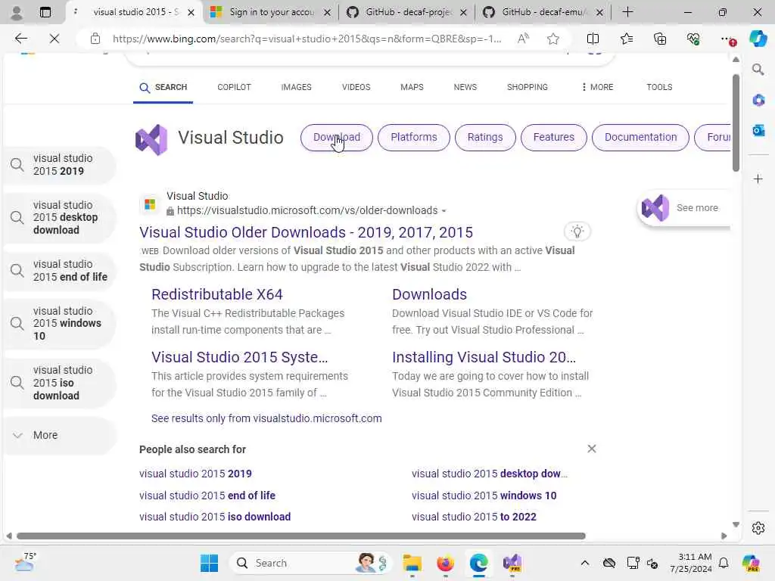Image resolution: width=775 pixels, height=581 pixels.
Task: Click the Download pill button
Action: (x=337, y=138)
